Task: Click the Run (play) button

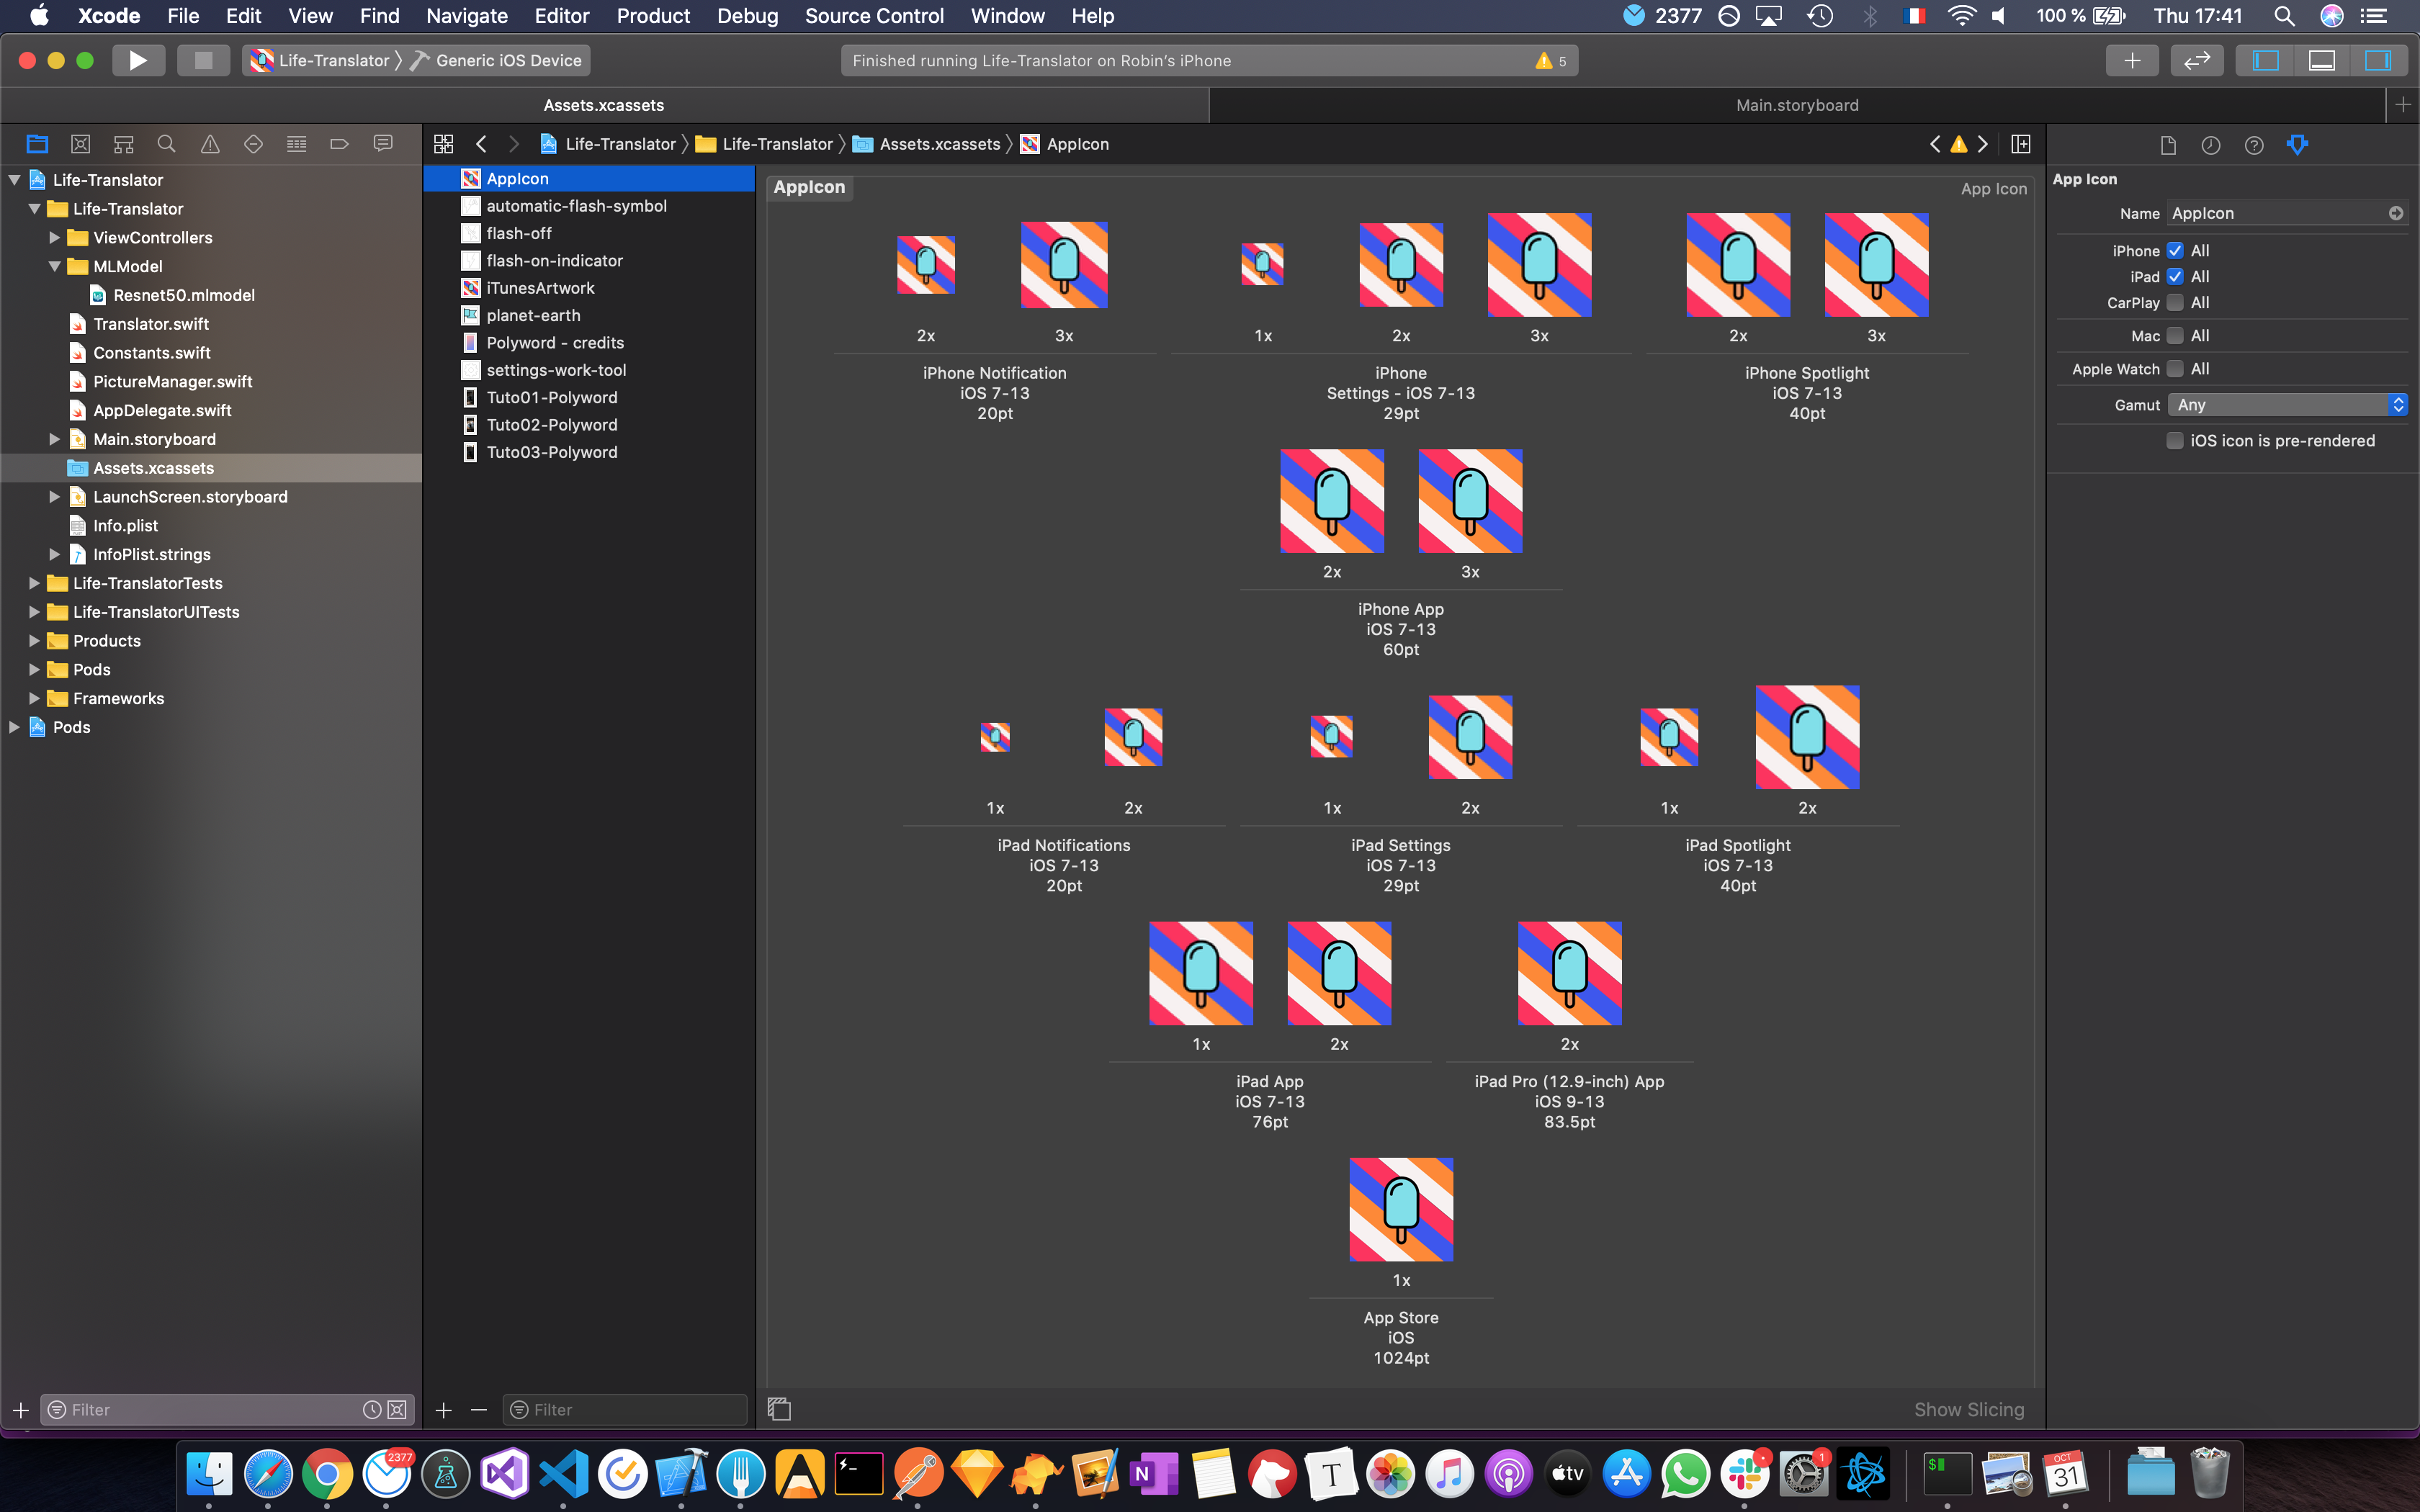Action: (x=138, y=60)
